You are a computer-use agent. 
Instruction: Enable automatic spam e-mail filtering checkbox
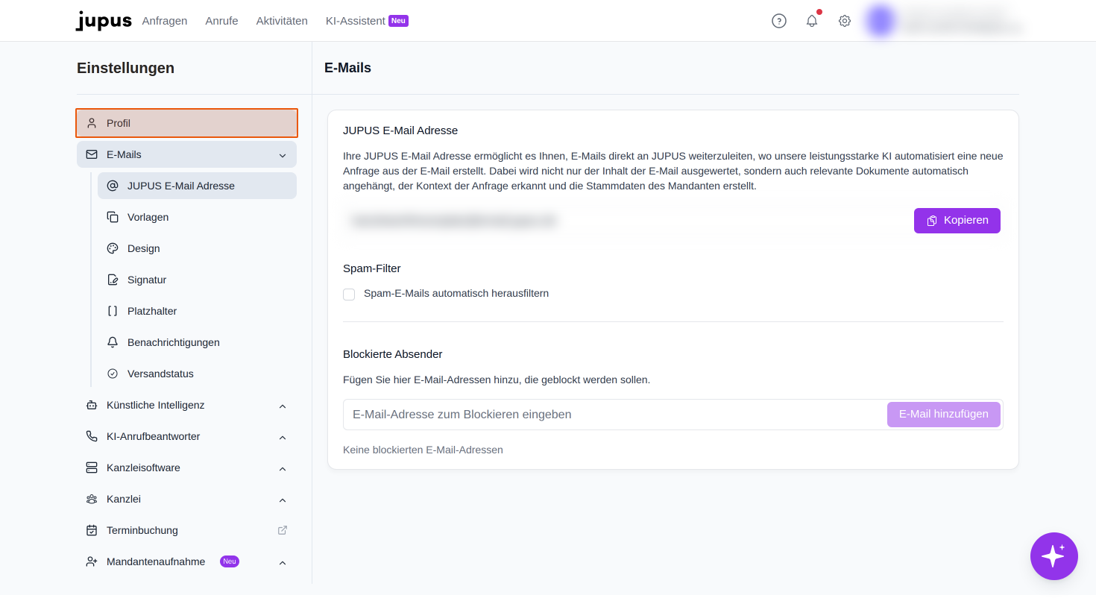pos(349,295)
